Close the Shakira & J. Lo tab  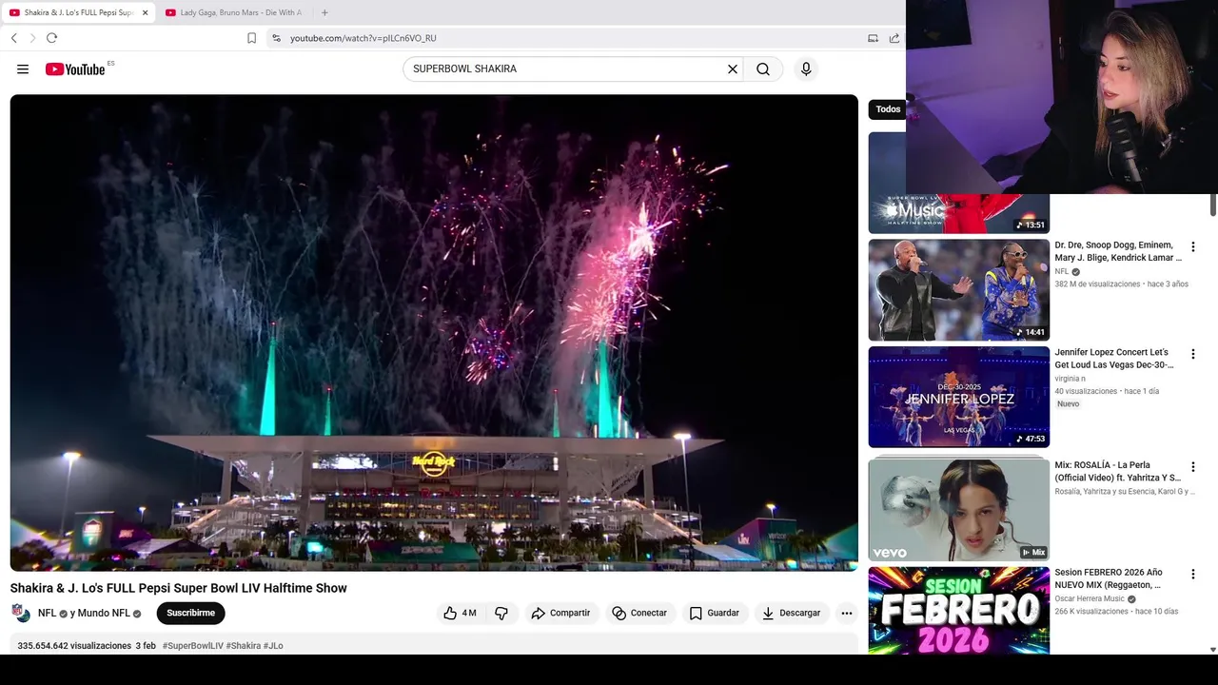coord(145,12)
